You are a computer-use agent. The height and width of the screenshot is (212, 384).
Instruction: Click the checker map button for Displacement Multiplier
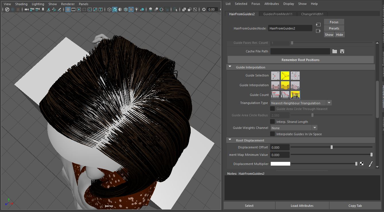coord(362,164)
